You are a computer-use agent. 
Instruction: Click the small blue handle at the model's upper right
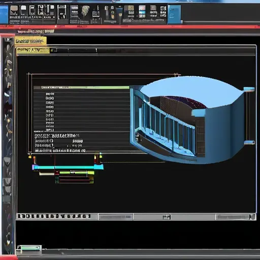(249, 89)
